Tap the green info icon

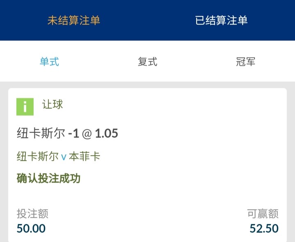pos(25,107)
